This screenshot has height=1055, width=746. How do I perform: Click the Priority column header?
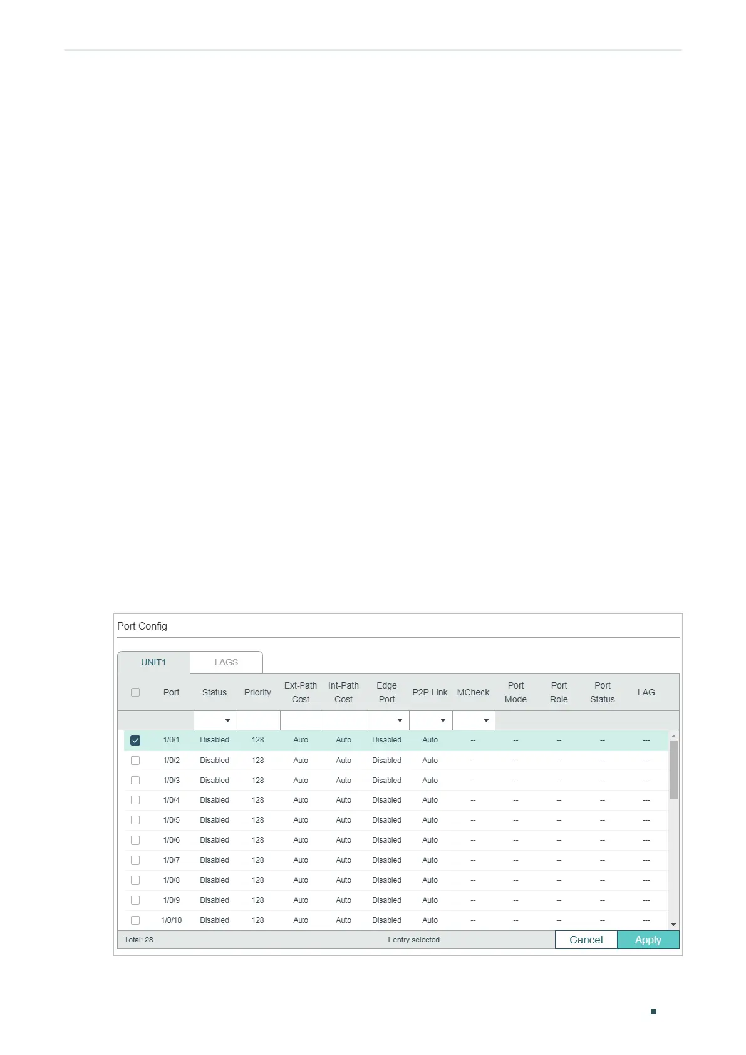point(257,692)
